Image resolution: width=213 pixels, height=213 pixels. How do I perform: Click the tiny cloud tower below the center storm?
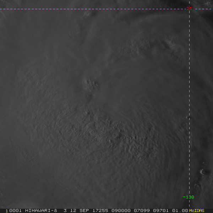click(x=87, y=112)
